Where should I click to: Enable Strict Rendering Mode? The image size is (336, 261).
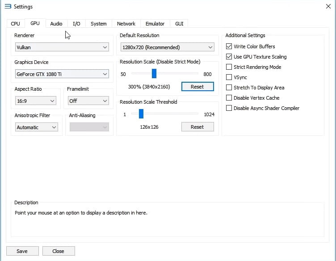[229, 67]
